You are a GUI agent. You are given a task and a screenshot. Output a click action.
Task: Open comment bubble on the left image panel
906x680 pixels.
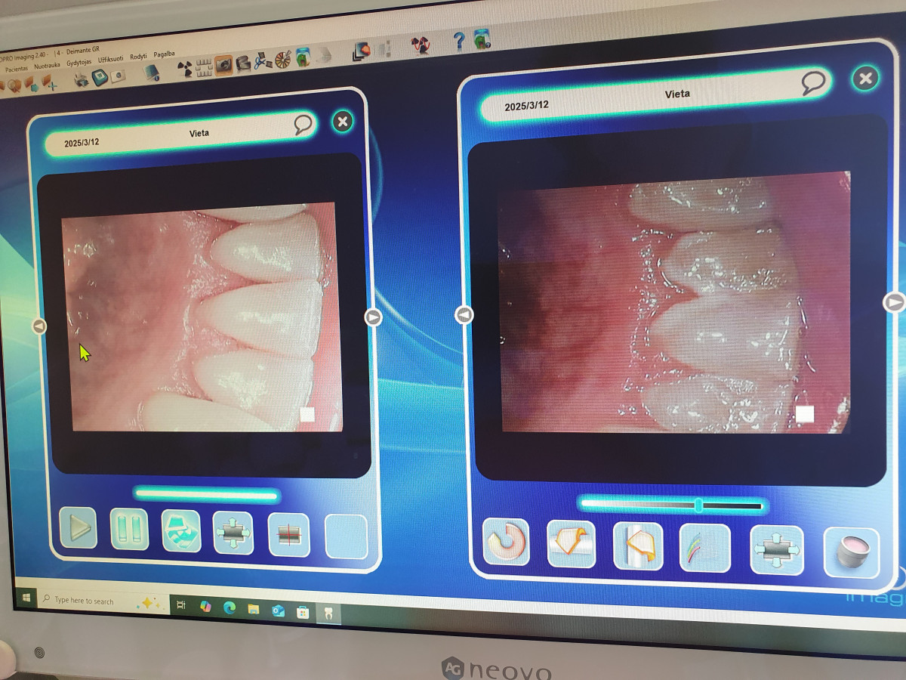coord(303,125)
